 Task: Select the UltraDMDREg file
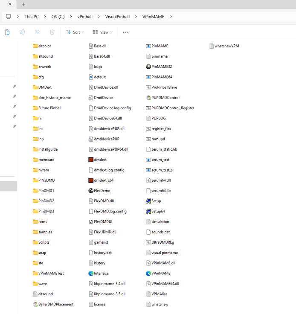click(x=160, y=242)
